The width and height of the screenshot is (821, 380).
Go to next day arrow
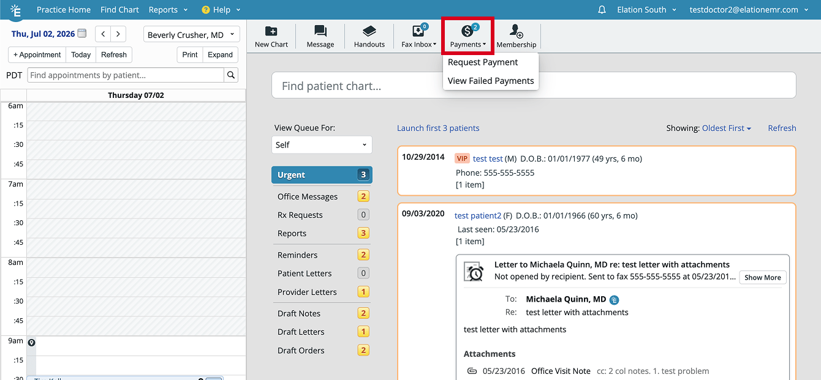(x=119, y=34)
